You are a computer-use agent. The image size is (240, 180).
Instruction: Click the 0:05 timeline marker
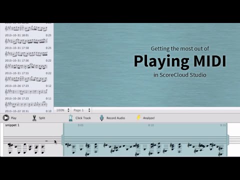(80, 125)
